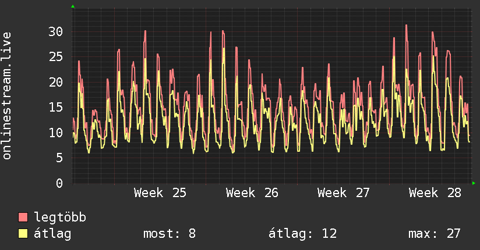Click the Week 26 axis label
Image resolution: width=480 pixels, height=250 pixels.
[252, 193]
